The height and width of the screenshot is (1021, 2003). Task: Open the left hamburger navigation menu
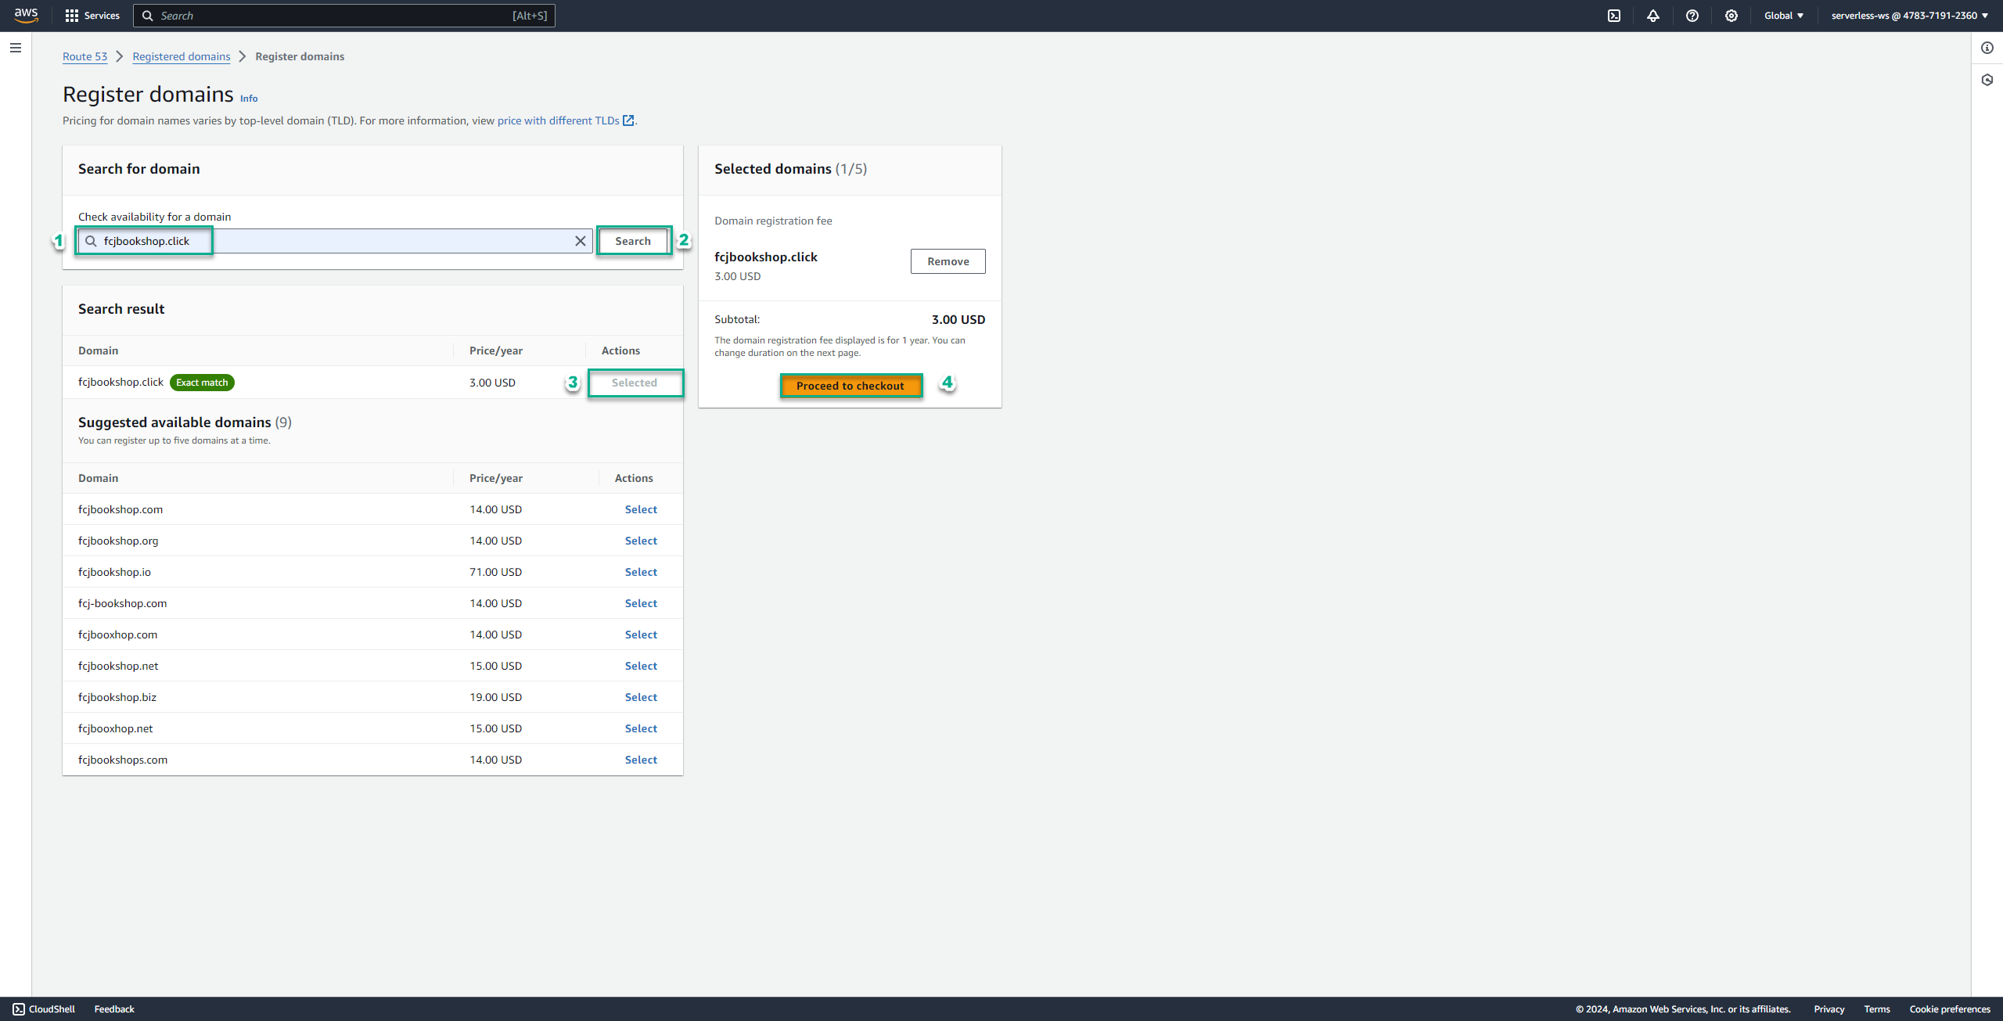point(16,48)
